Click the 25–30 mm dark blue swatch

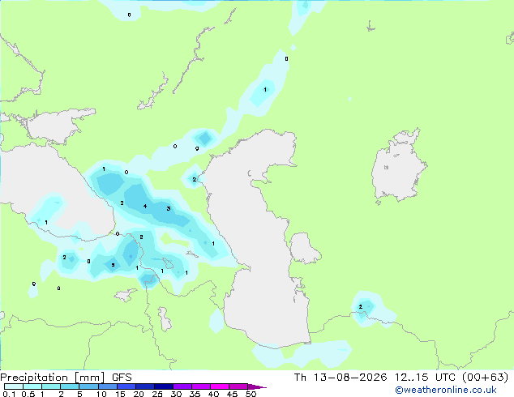[x=164, y=386]
